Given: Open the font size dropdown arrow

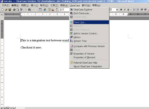Looking at the screenshot, I should point(117,10).
